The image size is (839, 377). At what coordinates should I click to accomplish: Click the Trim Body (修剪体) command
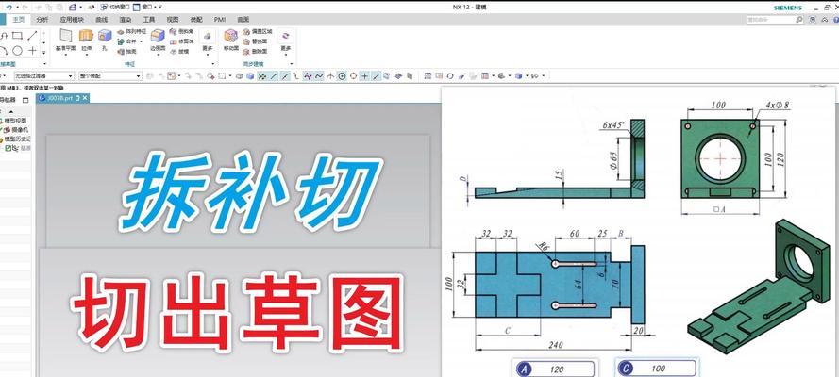180,41
